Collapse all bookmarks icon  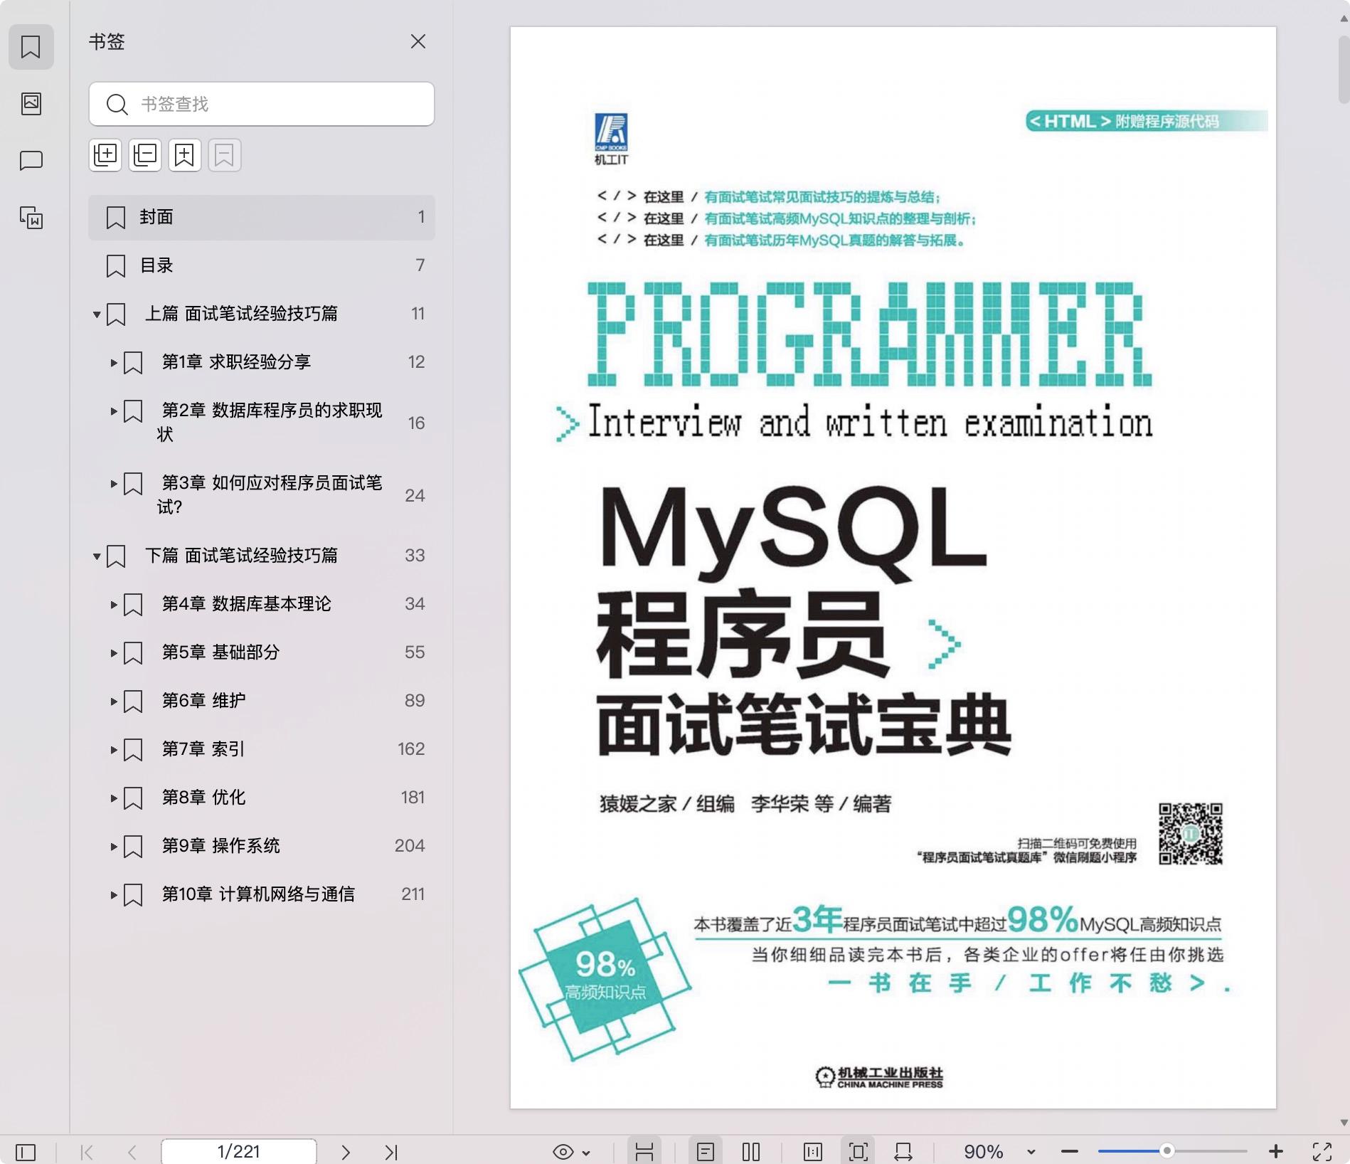[145, 155]
